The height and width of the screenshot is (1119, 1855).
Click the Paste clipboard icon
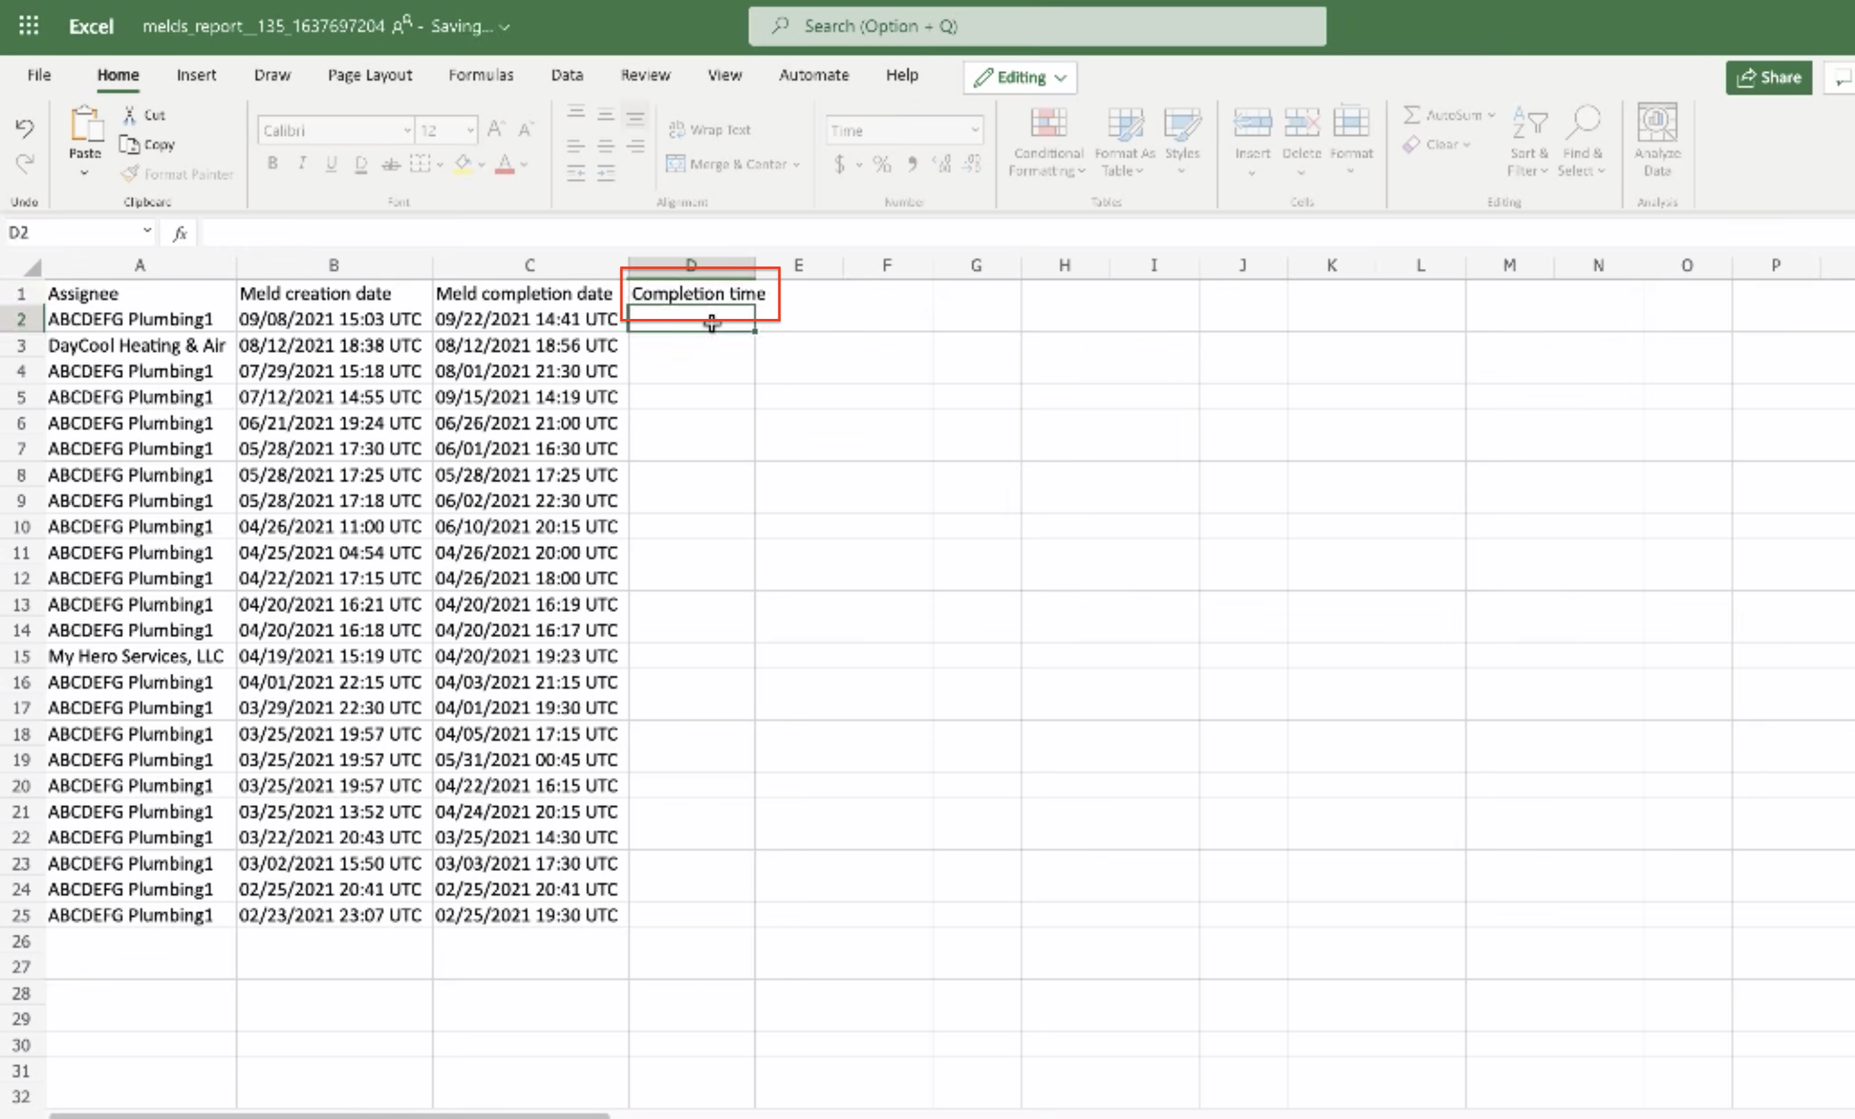86,125
